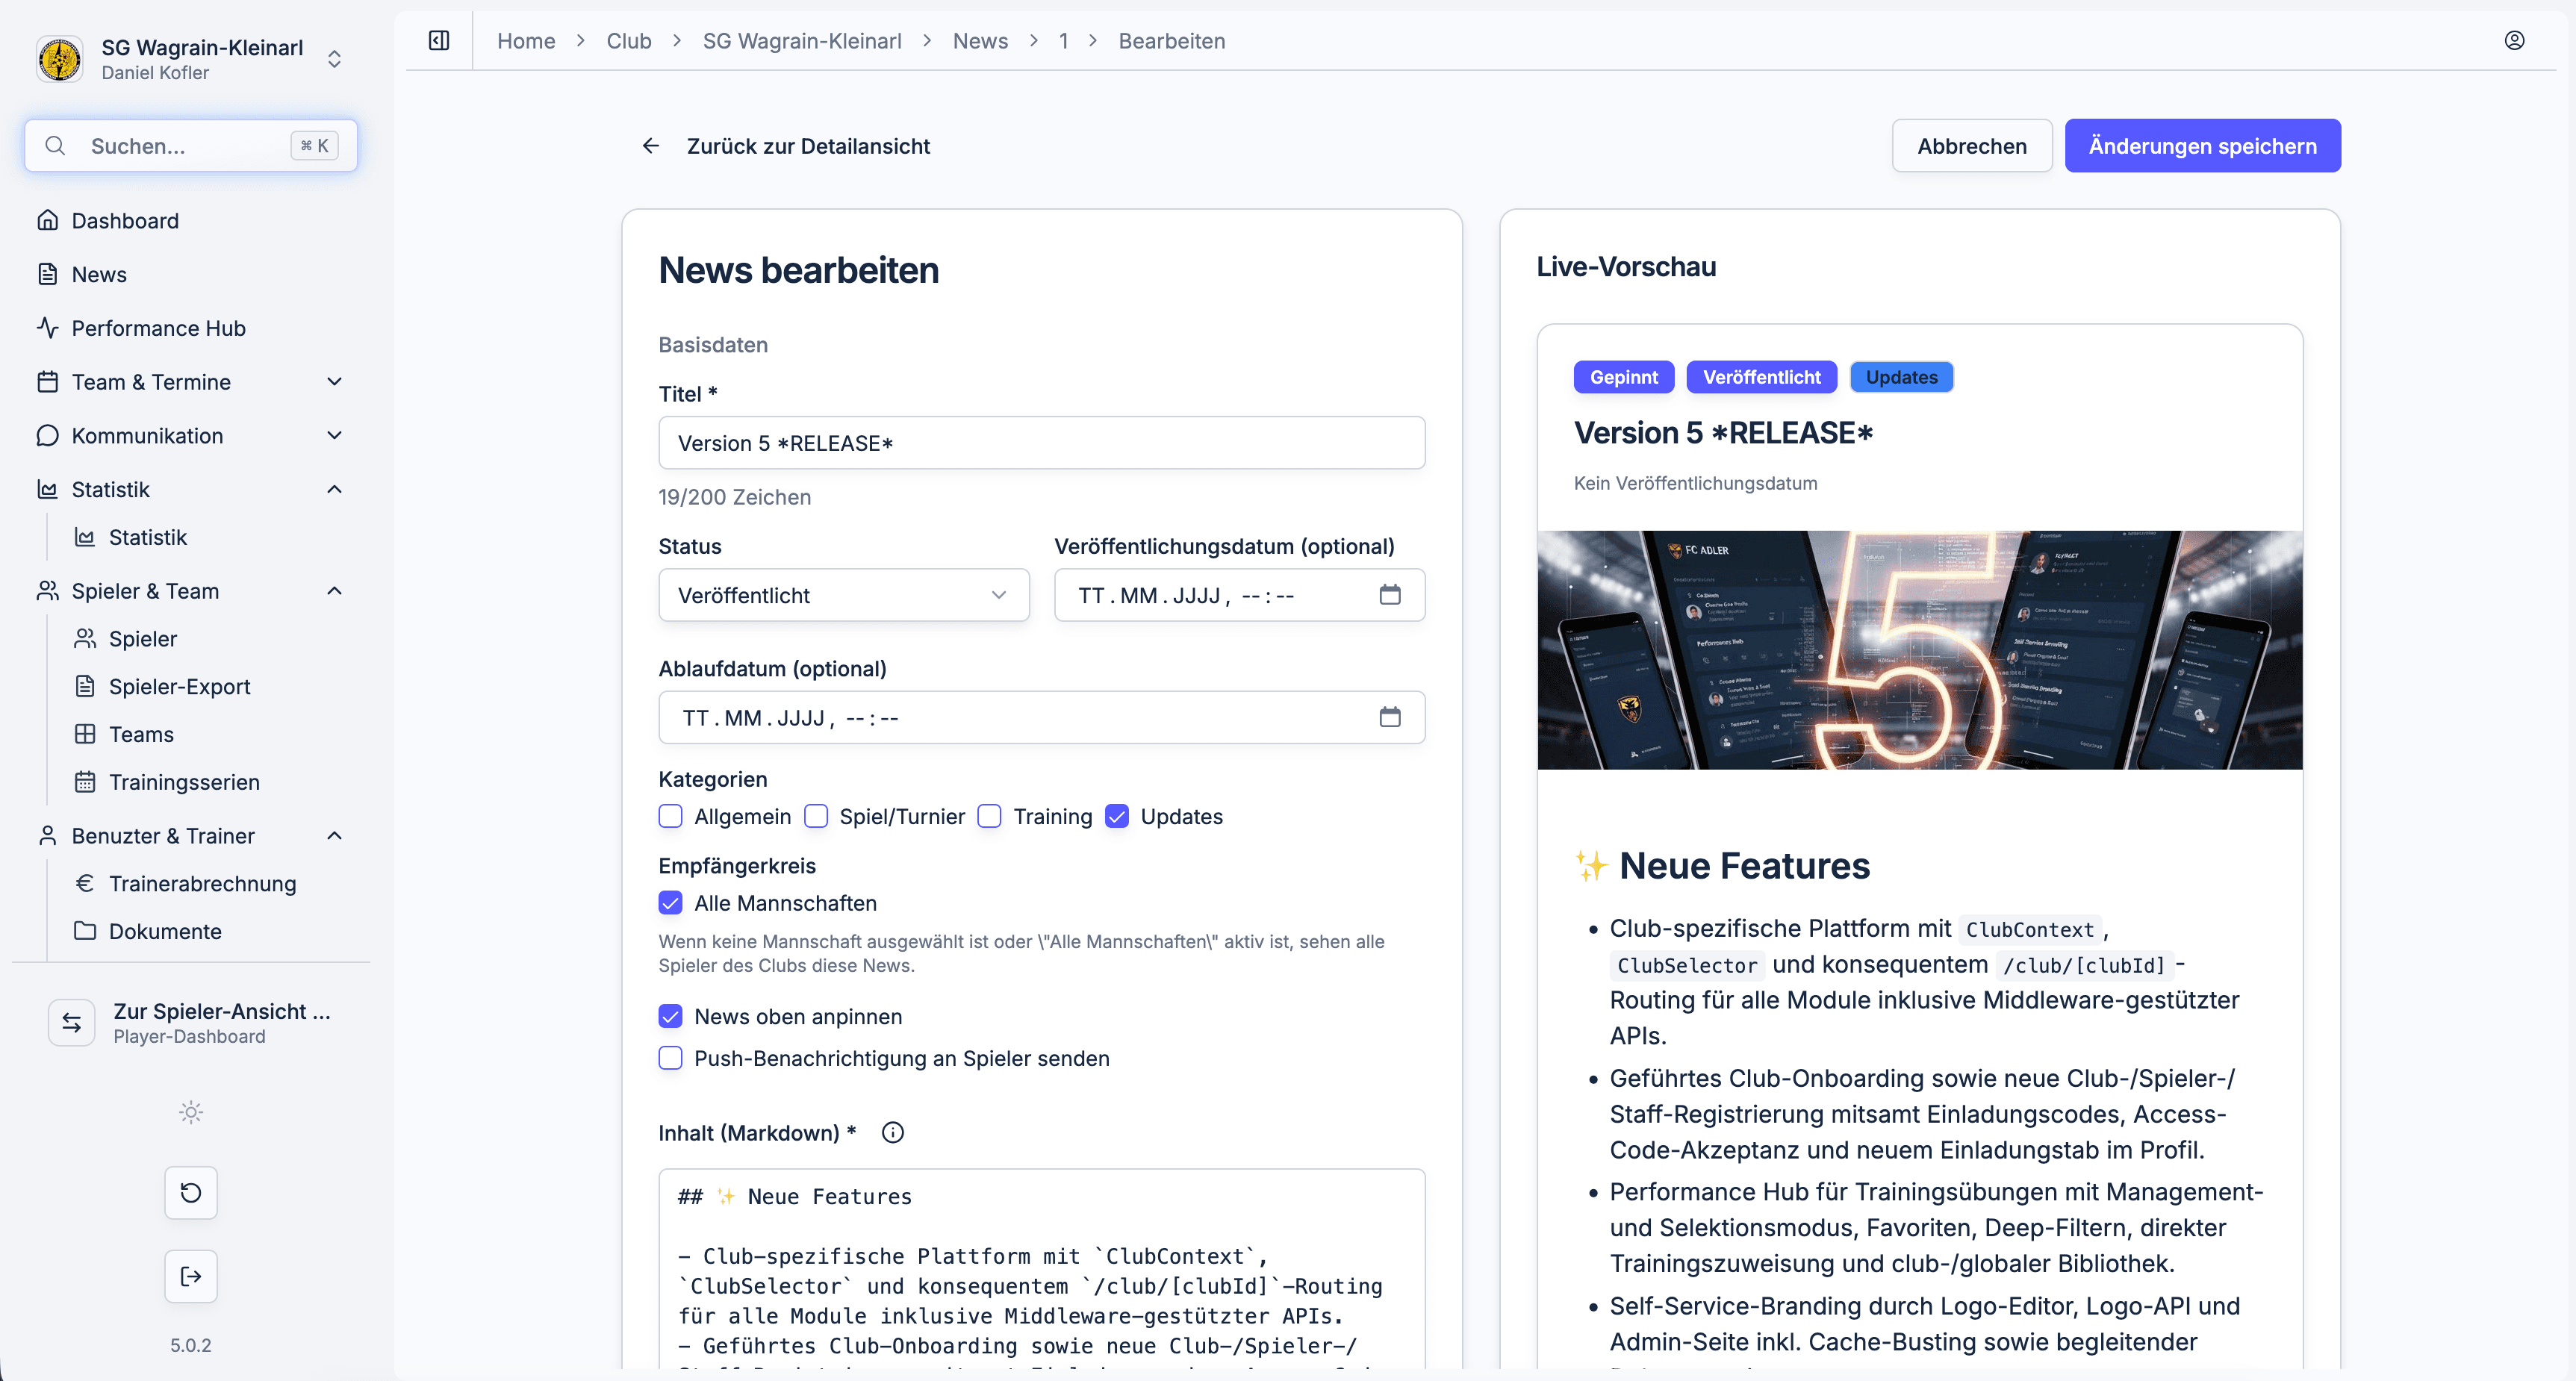Screen dimensions: 2576x1381
Task: Toggle the sidebar collapse icon
Action: click(x=439, y=40)
